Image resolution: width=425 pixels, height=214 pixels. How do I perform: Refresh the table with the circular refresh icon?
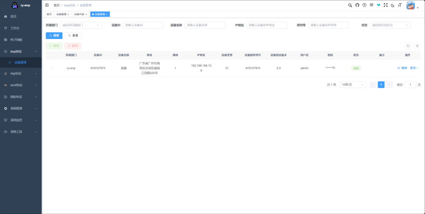(x=418, y=46)
